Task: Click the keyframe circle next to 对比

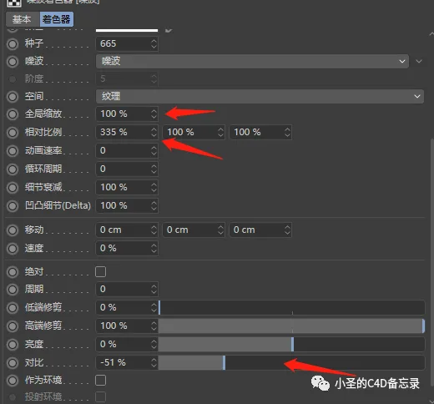Action: pyautogui.click(x=13, y=363)
